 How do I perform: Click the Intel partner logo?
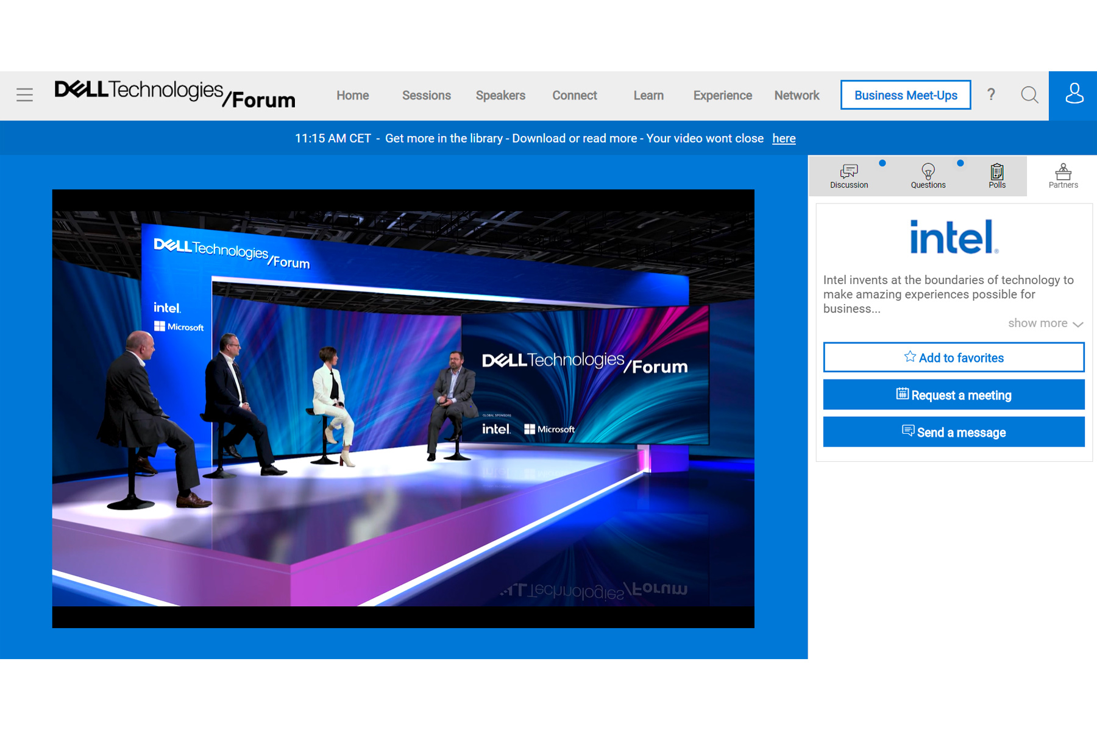point(954,237)
